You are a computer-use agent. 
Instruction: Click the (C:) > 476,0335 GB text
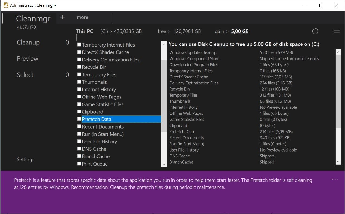tap(122, 31)
